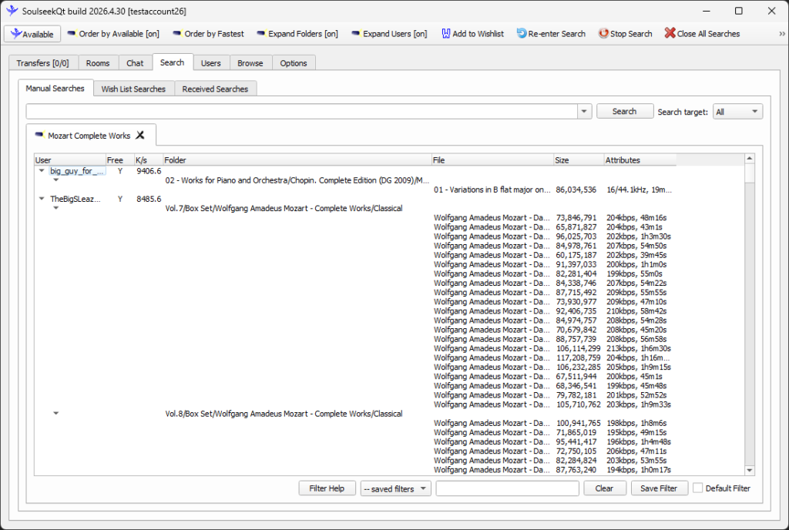789x530 pixels.
Task: Open the search history dropdown arrow
Action: point(584,112)
